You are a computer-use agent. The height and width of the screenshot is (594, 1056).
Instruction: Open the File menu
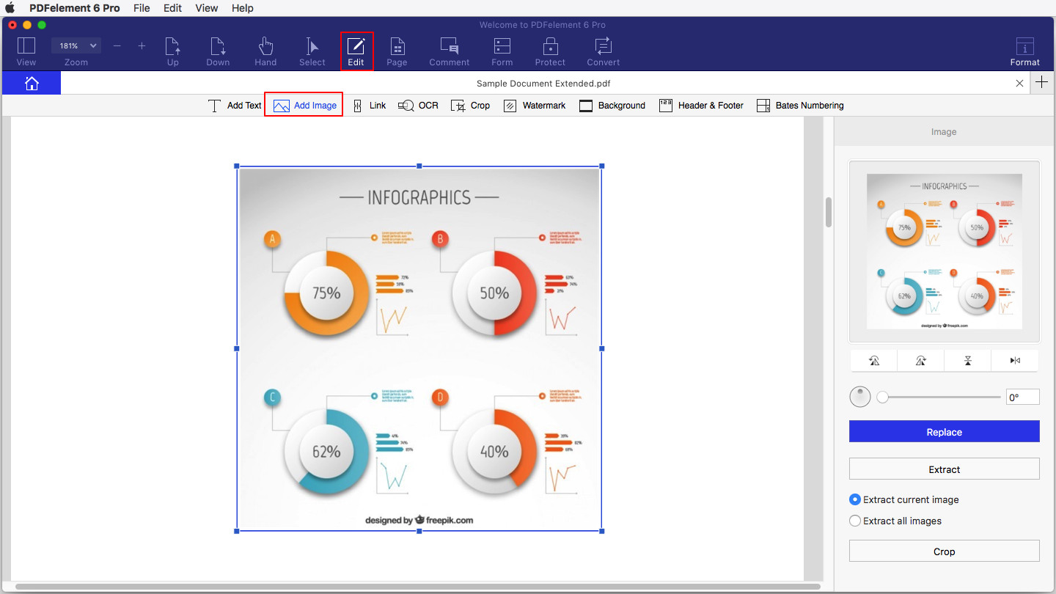point(142,8)
